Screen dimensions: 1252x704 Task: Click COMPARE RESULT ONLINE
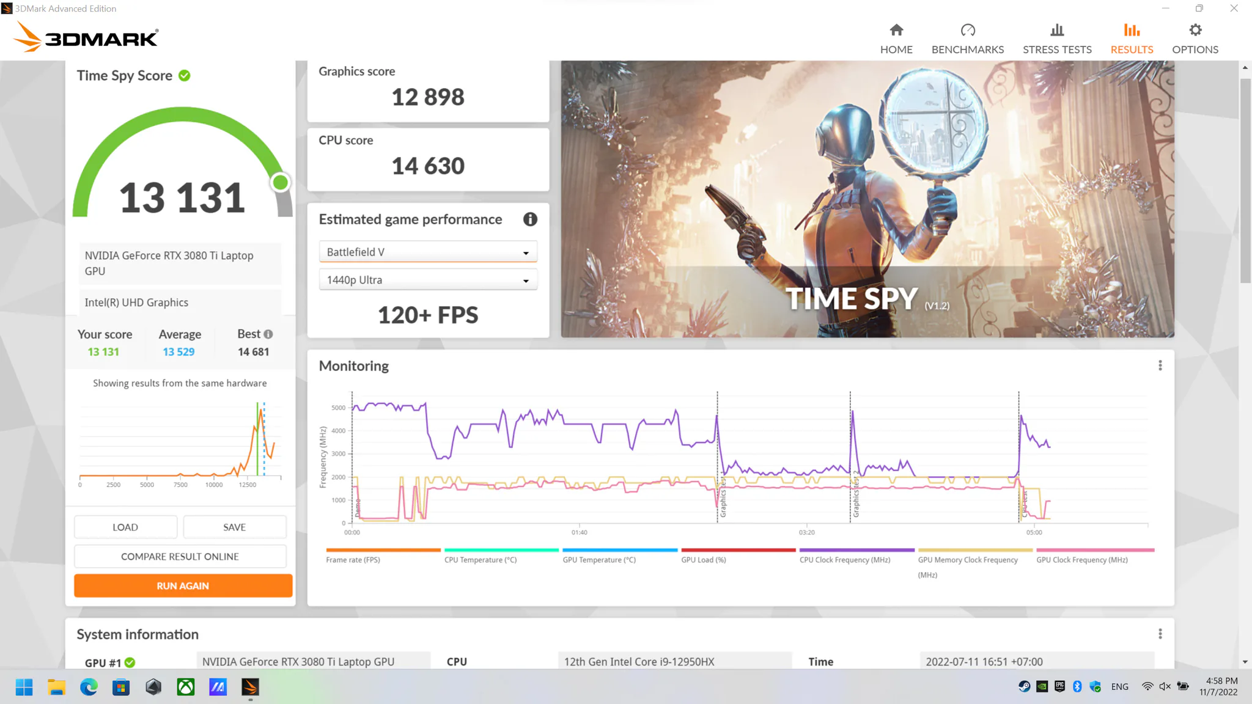pyautogui.click(x=180, y=556)
